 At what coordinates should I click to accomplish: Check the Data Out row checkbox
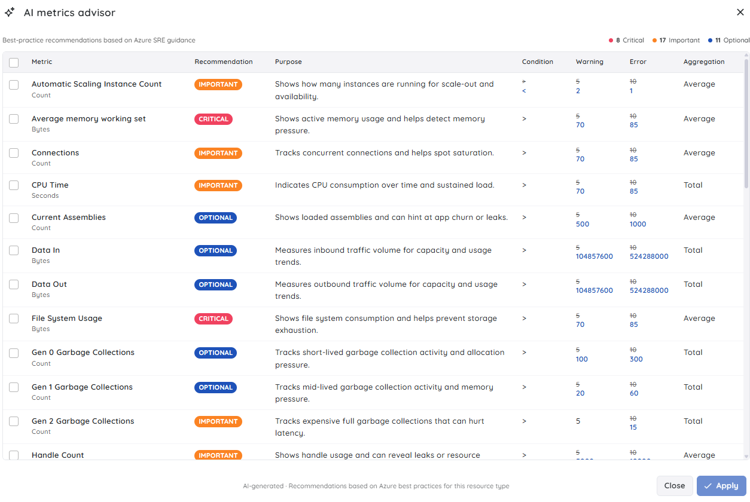click(14, 284)
